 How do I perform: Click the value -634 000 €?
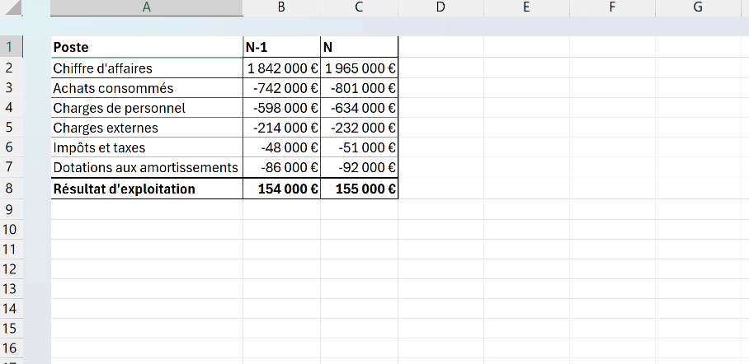tap(359, 108)
